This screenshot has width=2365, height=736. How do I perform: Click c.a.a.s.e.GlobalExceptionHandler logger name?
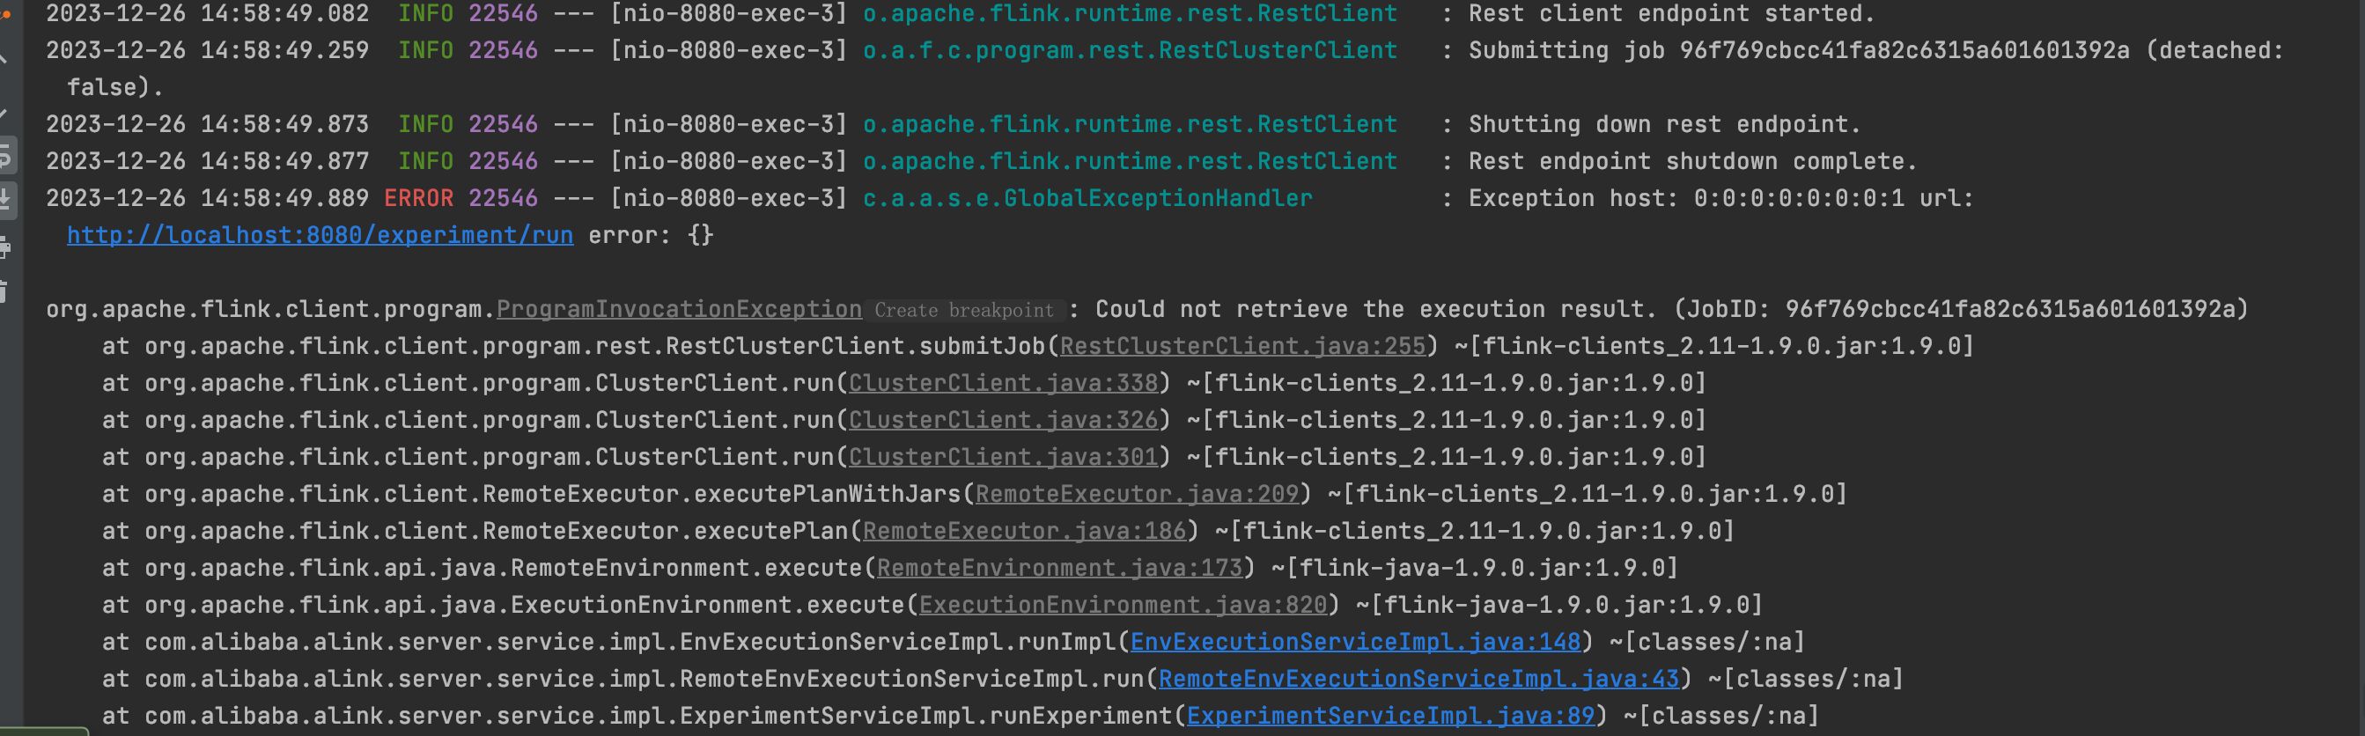pyautogui.click(x=1087, y=198)
